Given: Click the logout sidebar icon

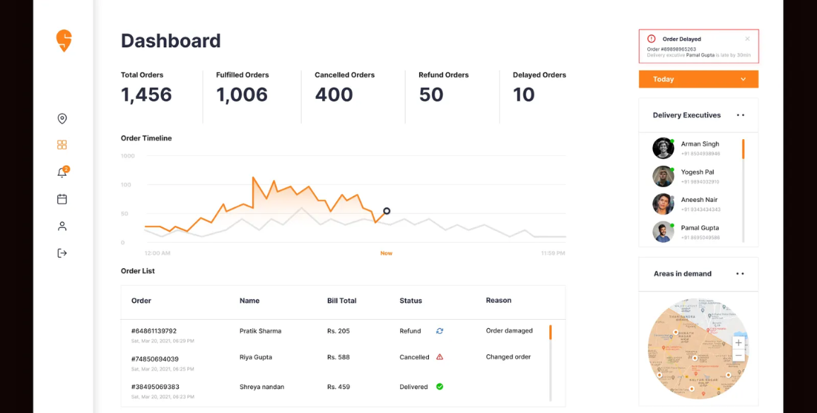Looking at the screenshot, I should pyautogui.click(x=62, y=253).
